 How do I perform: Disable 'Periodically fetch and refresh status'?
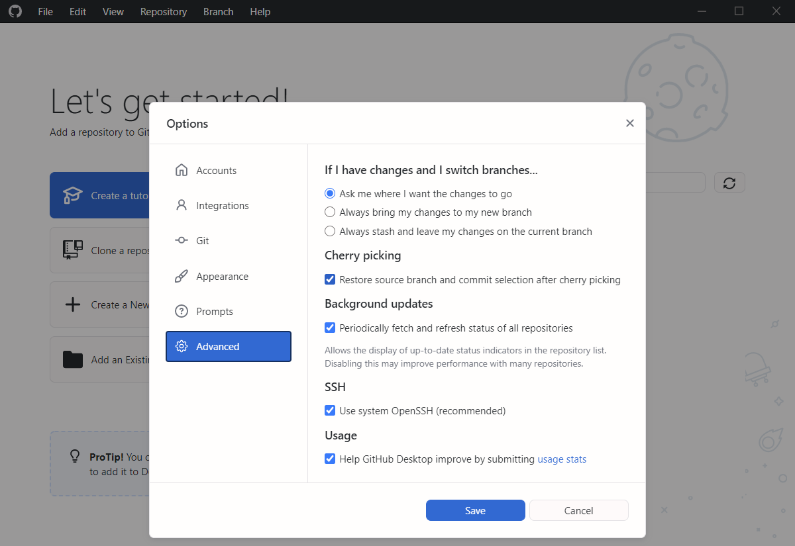tap(329, 328)
